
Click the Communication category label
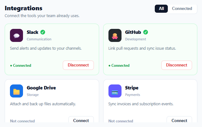(39, 39)
